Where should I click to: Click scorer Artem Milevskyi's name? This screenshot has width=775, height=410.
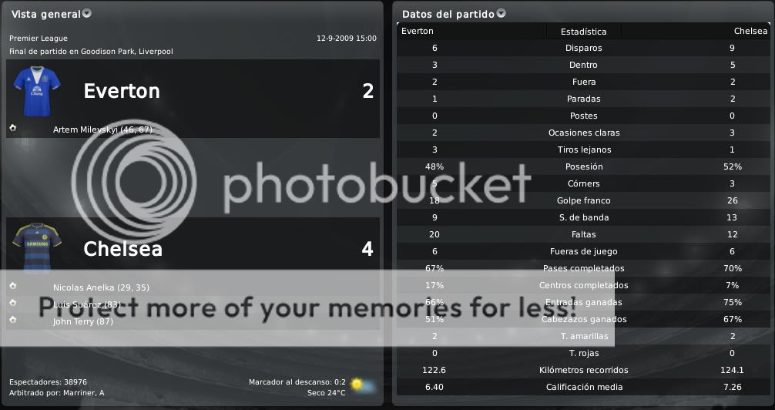pos(86,129)
